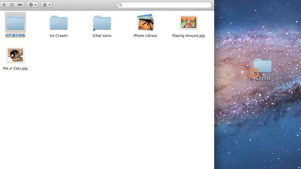Select the iChat Icons alias folder

[102, 23]
